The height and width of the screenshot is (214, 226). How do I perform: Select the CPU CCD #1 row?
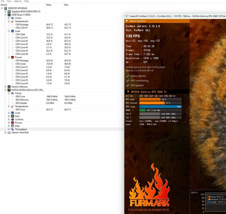point(62,28)
